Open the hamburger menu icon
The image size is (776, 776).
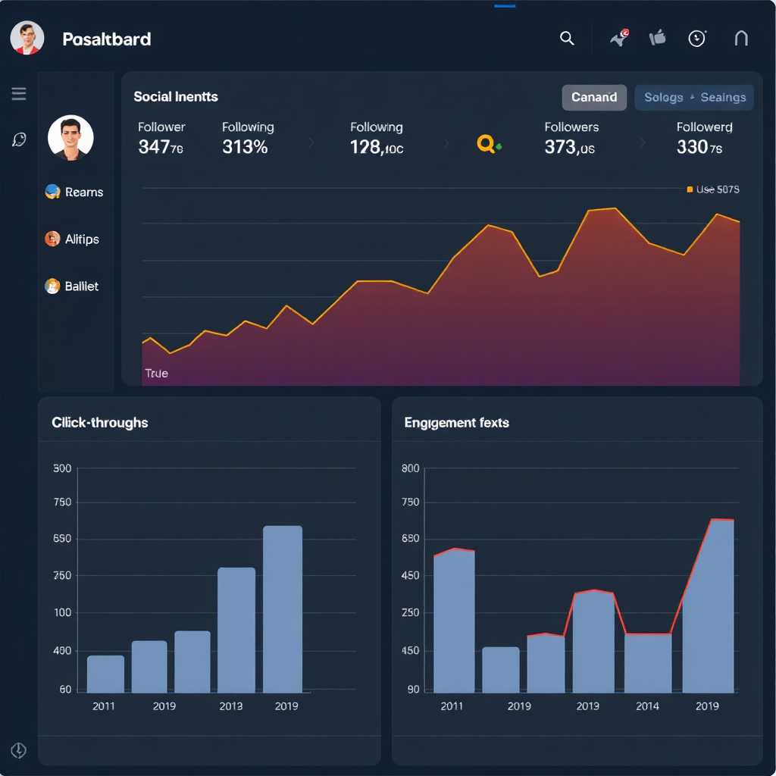[19, 94]
